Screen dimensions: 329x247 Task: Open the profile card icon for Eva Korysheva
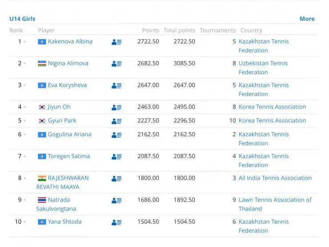[116, 86]
